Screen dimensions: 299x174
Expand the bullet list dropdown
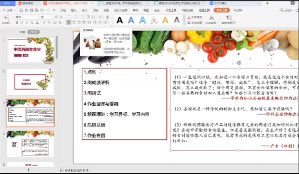tap(72, 17)
